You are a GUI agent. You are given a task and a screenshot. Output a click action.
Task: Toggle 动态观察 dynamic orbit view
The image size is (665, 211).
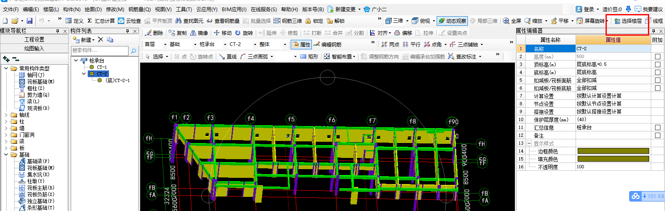pos(452,21)
